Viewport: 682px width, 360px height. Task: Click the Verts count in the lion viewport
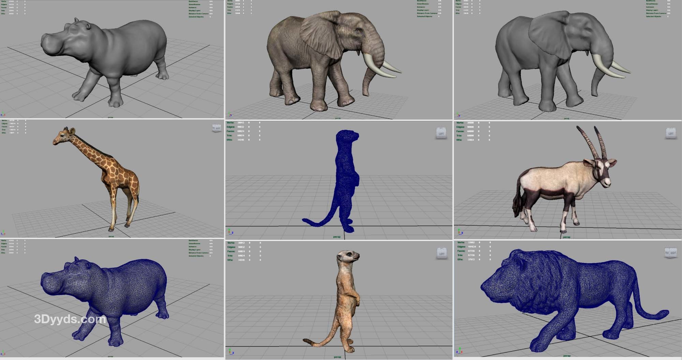[x=471, y=242]
